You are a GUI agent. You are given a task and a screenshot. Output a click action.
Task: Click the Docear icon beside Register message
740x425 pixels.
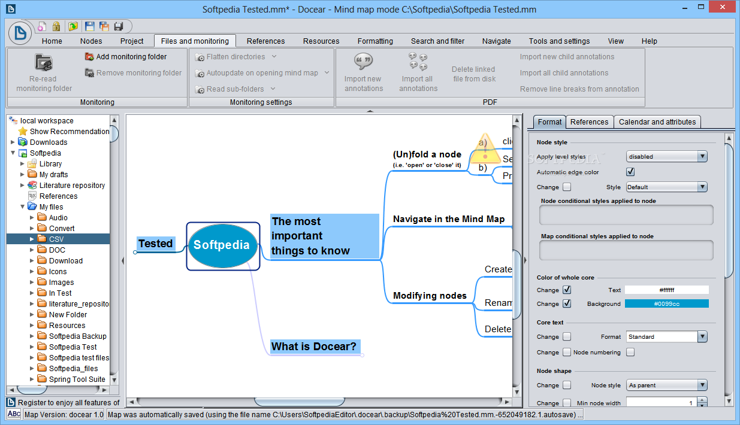pyautogui.click(x=11, y=402)
